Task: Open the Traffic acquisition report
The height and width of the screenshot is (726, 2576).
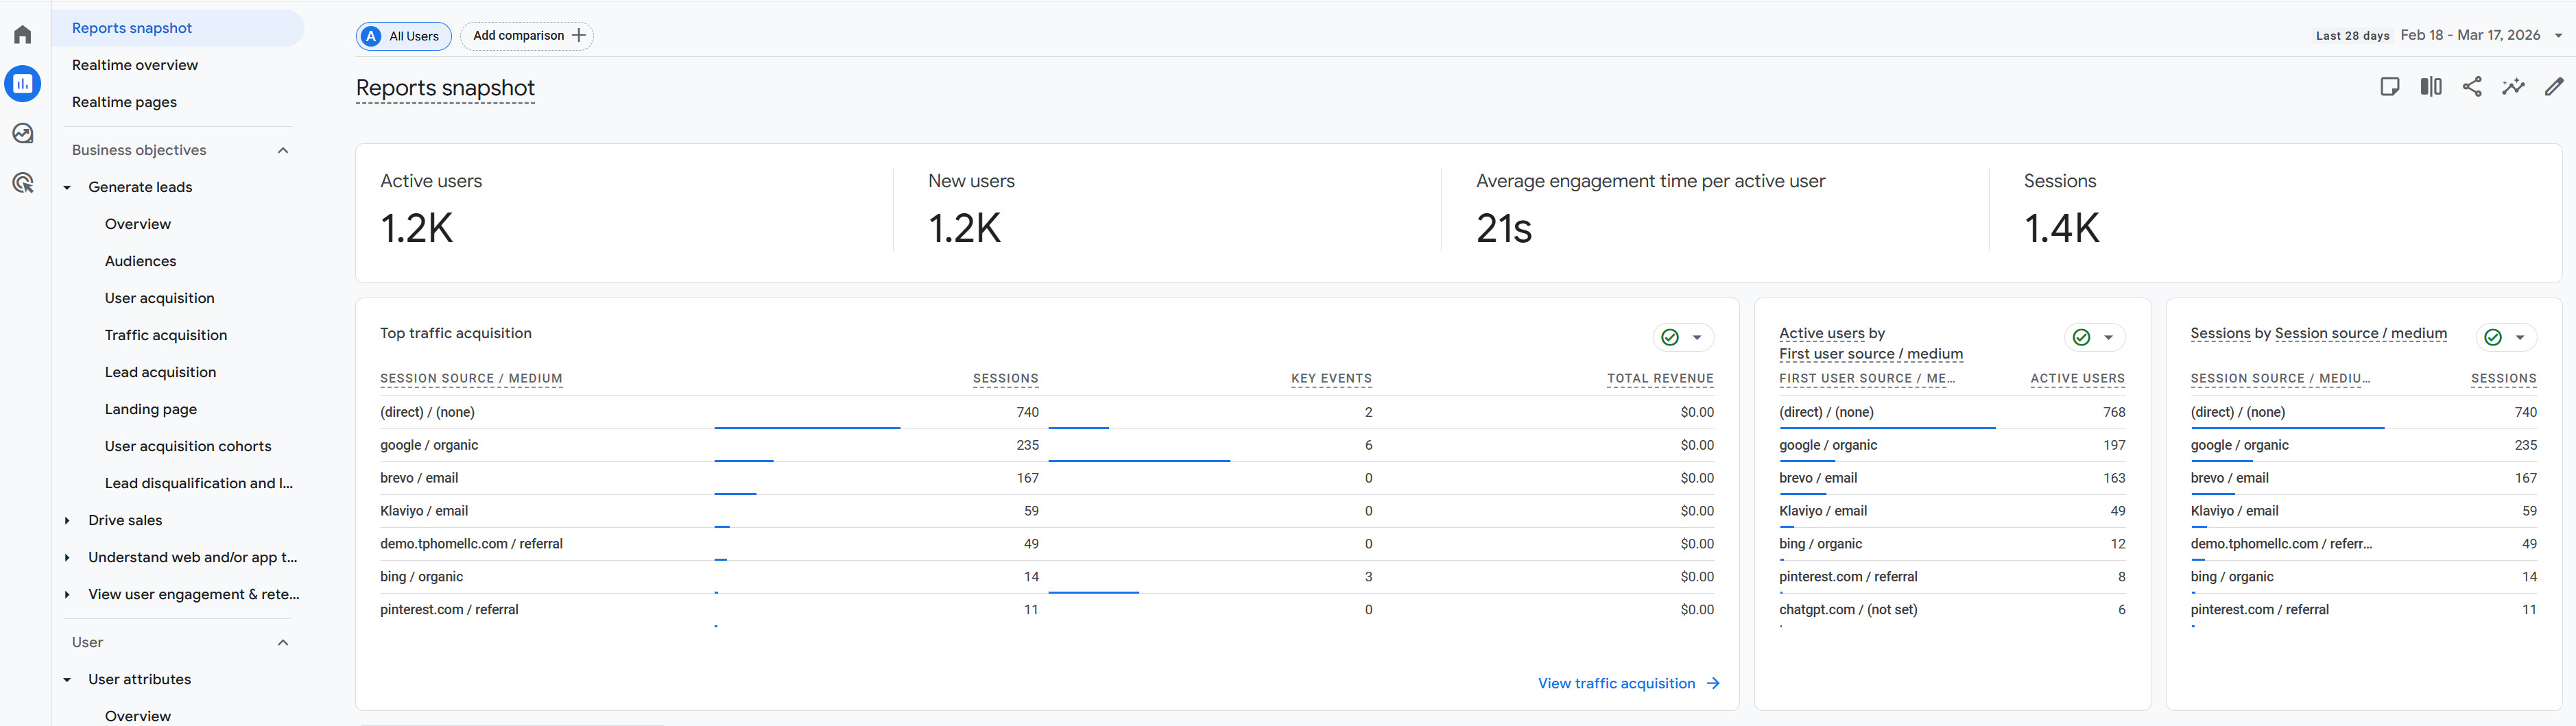Action: coord(166,334)
